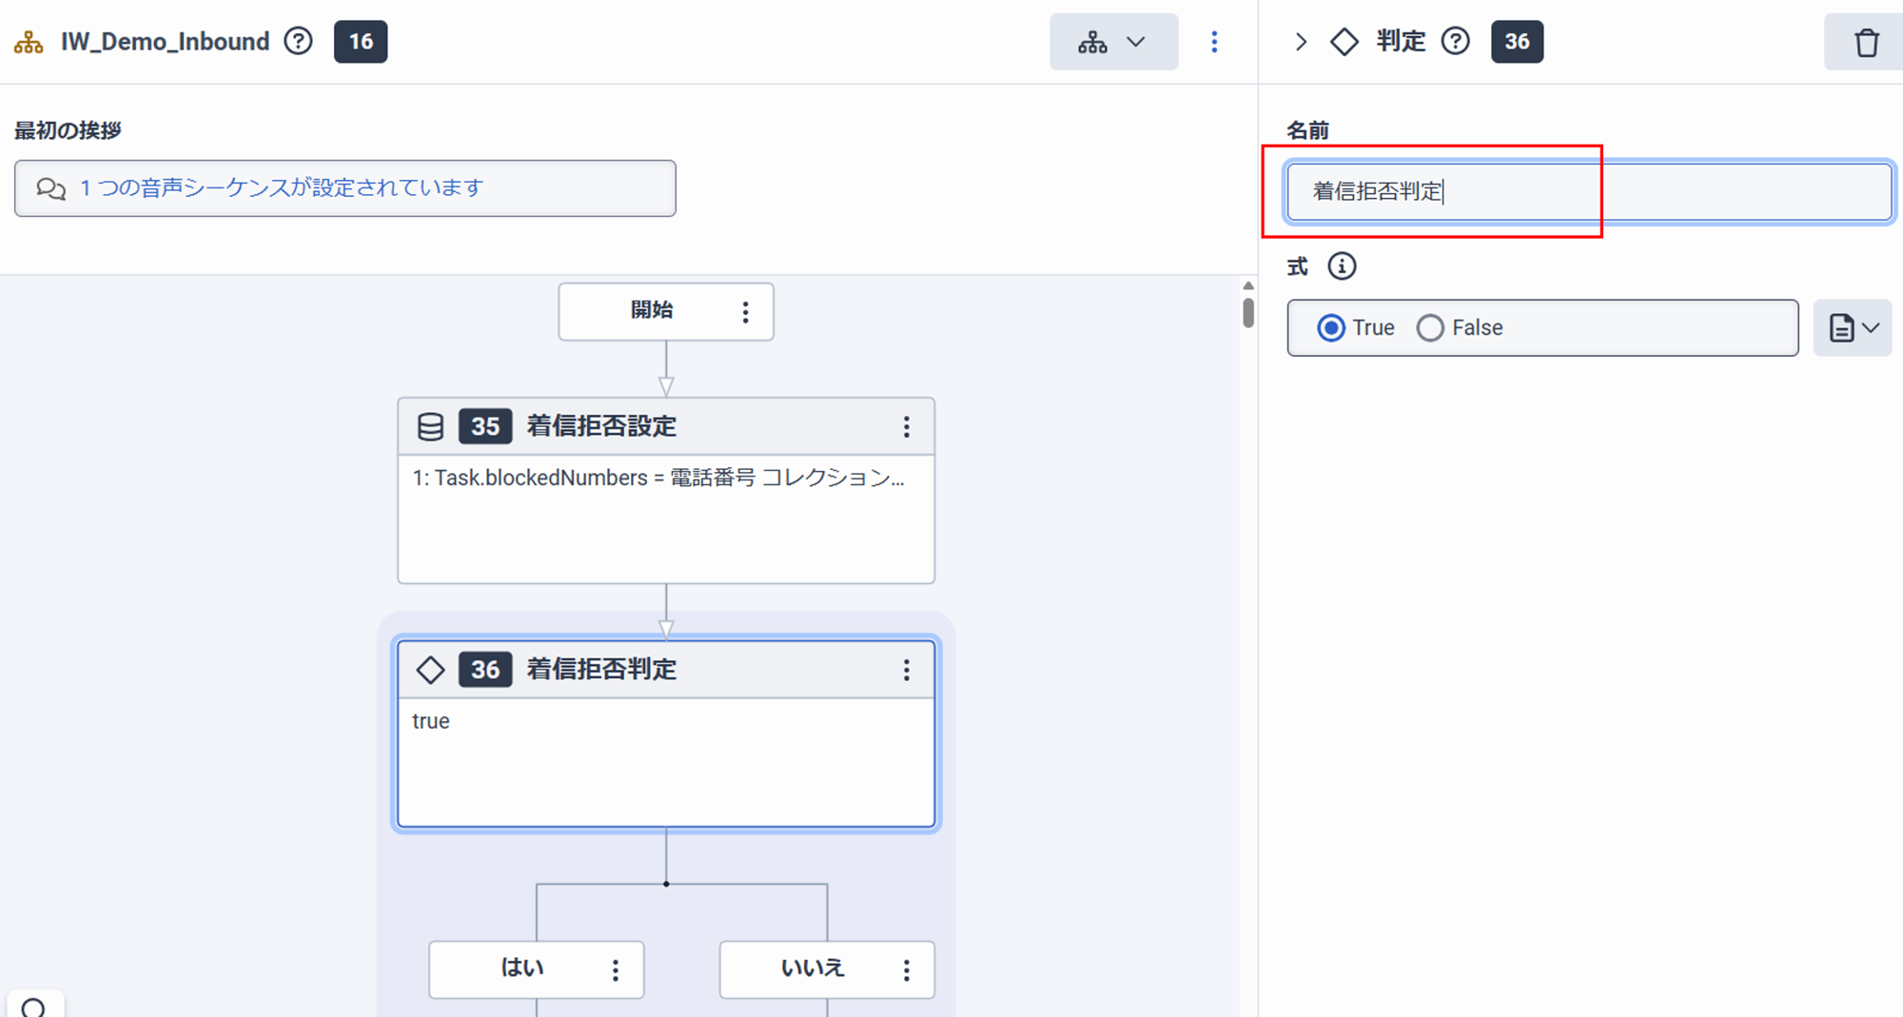The image size is (1903, 1017).
Task: Select action 36 着信拒否判定 title
Action: coord(601,669)
